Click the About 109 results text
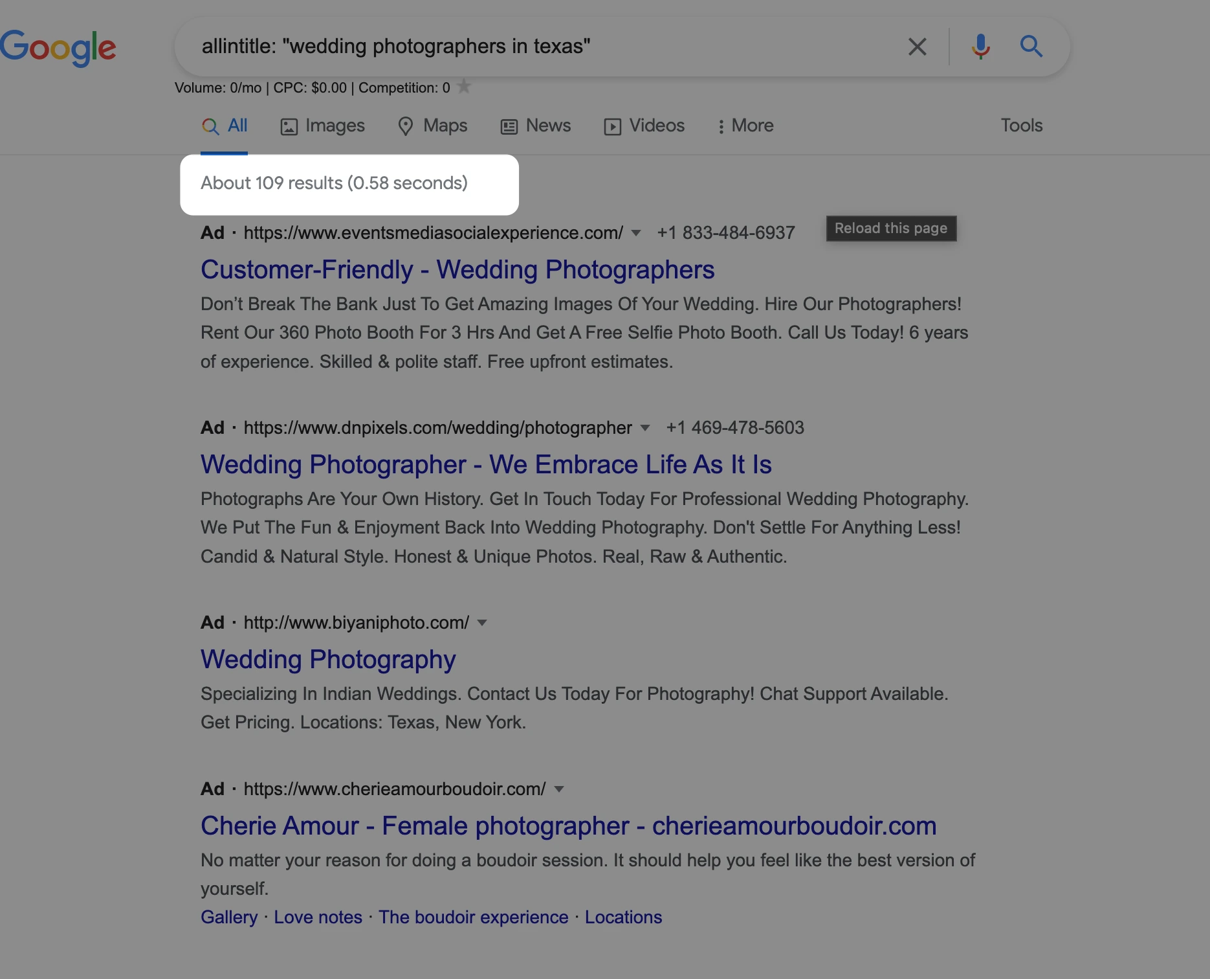 (x=334, y=183)
